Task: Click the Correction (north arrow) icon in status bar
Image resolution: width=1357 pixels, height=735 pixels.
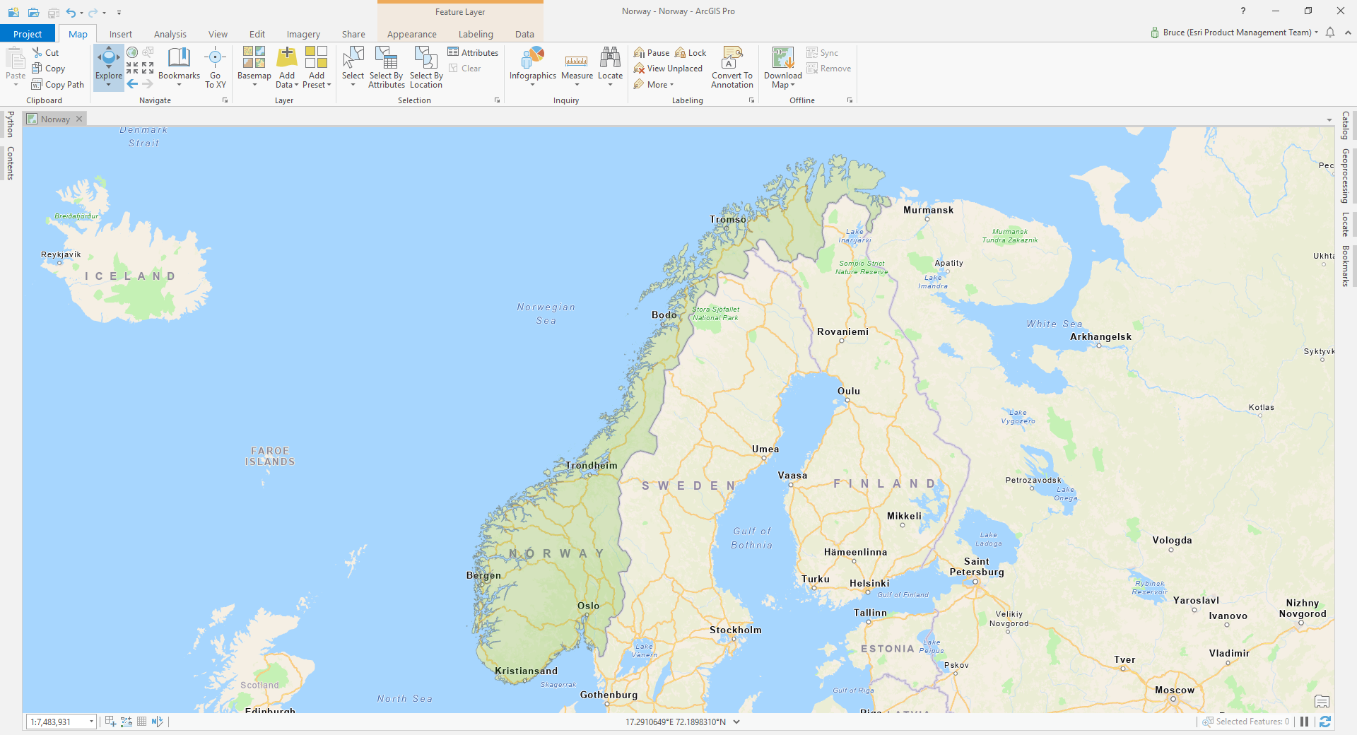Action: pos(157,722)
